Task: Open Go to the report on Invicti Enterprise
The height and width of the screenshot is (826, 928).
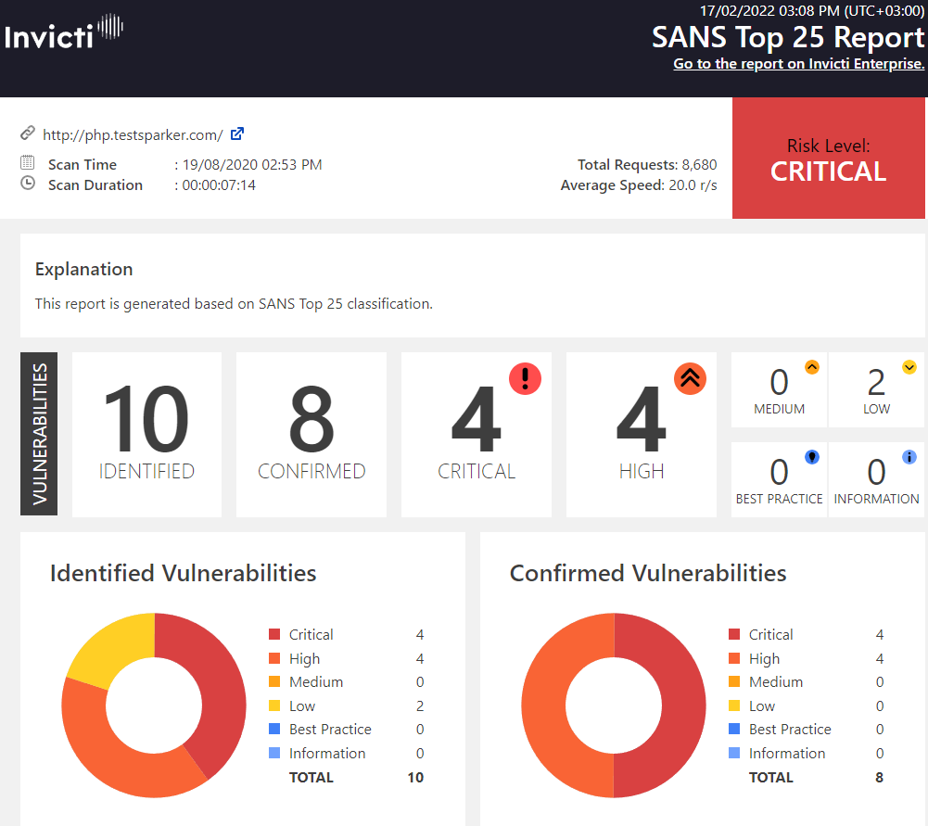Action: pyautogui.click(x=798, y=64)
